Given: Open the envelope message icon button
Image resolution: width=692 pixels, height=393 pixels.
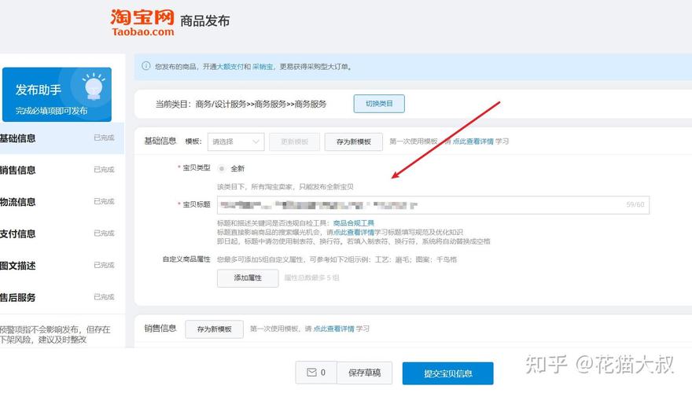Looking at the screenshot, I should coord(315,373).
